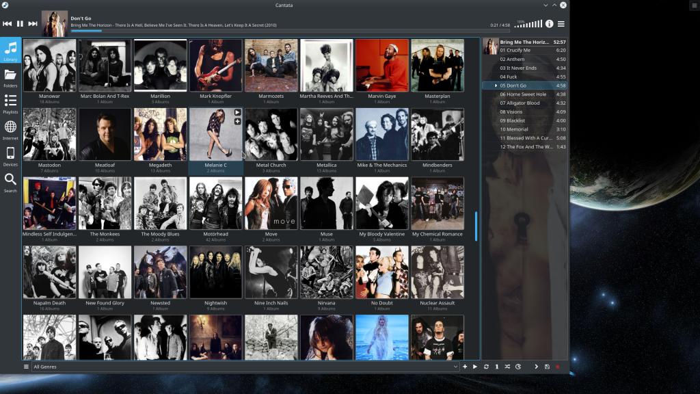
Task: Open the main hamburger menu at top right
Action: pyautogui.click(x=561, y=24)
